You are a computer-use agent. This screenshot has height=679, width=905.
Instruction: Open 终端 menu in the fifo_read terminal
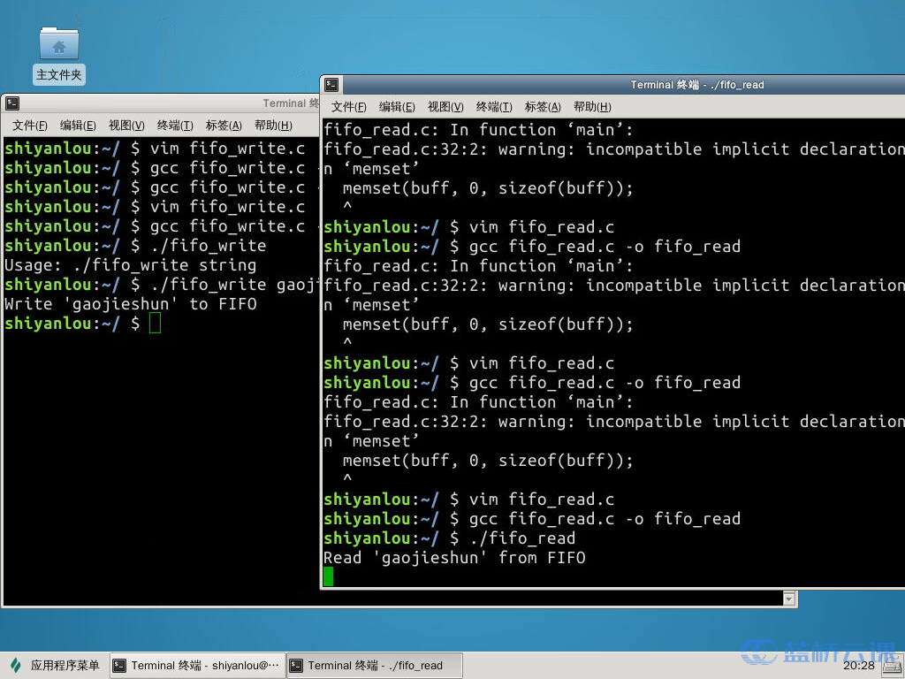[494, 107]
